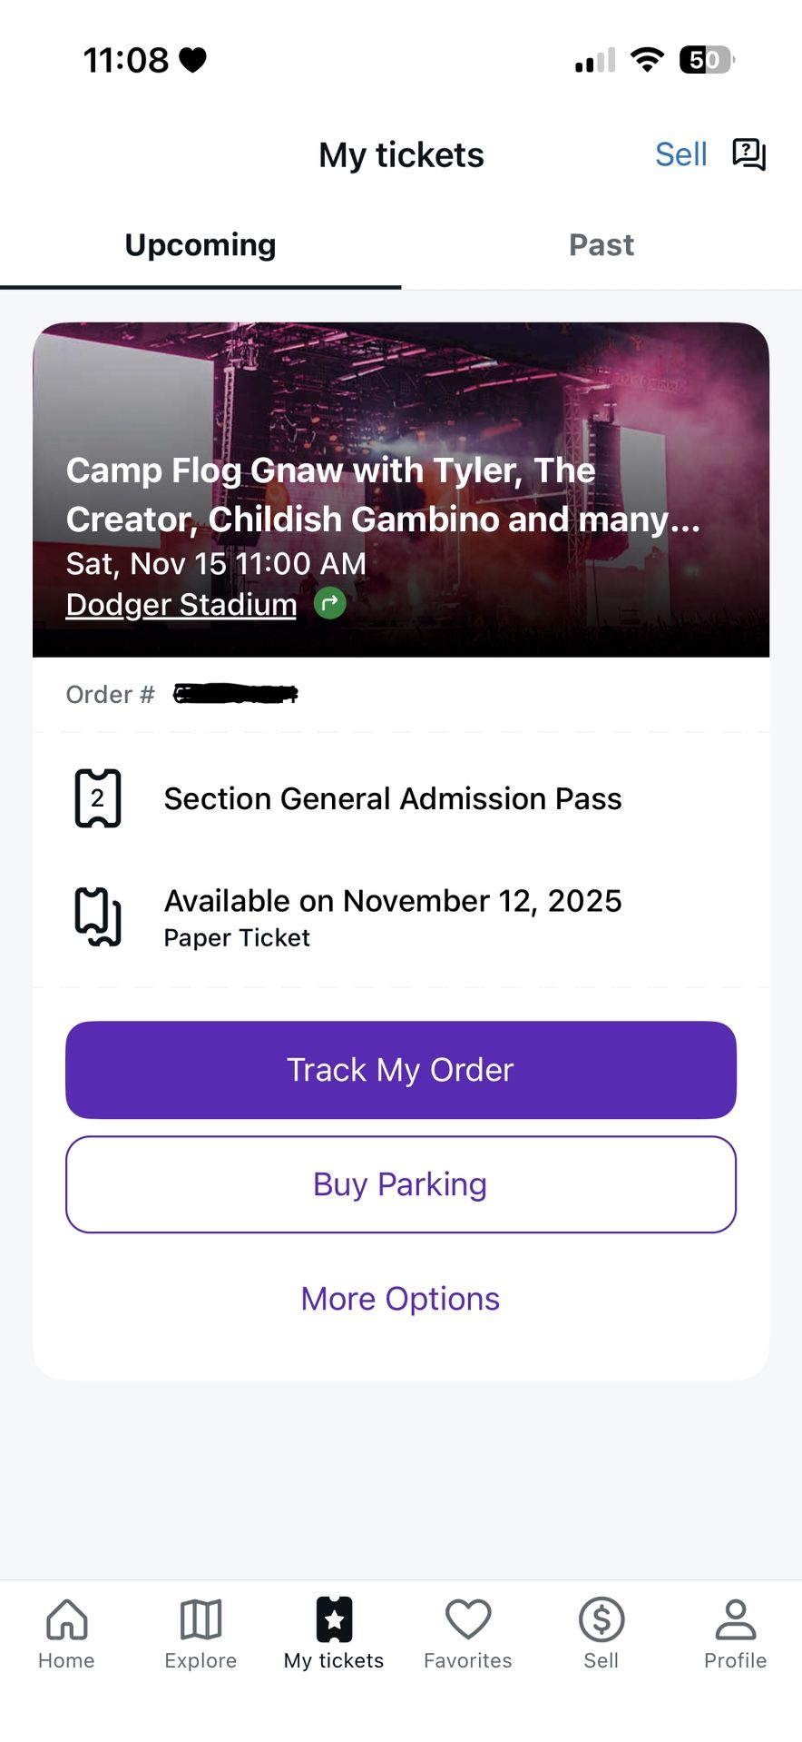Tap the Section General Admission Pass row

[x=392, y=799]
